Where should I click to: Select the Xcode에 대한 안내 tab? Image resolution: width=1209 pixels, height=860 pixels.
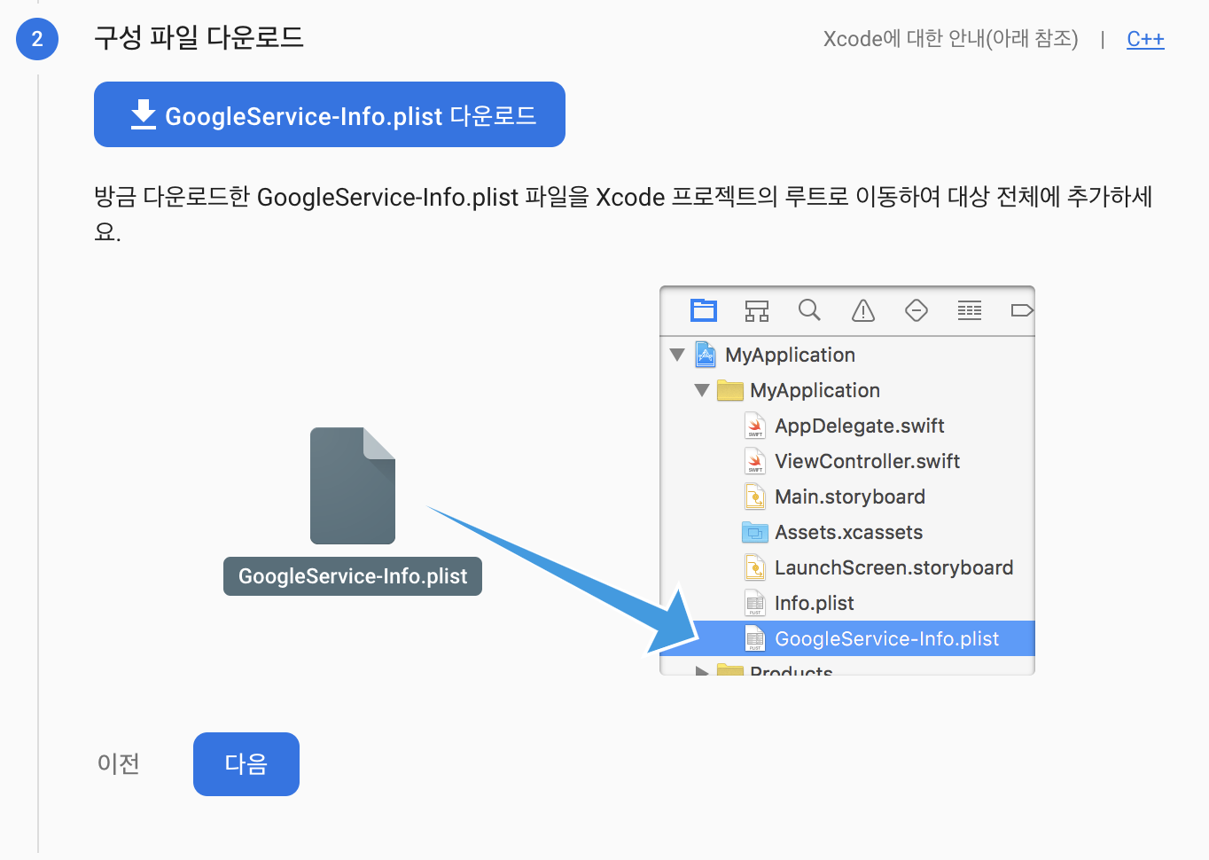click(950, 39)
